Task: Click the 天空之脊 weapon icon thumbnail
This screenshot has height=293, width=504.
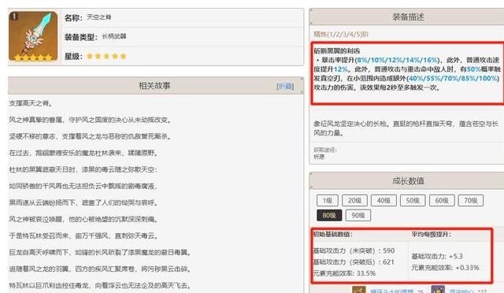Action: tap(33, 36)
